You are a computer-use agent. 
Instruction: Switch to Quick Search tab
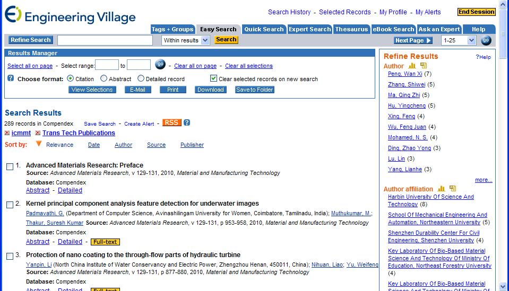[264, 29]
